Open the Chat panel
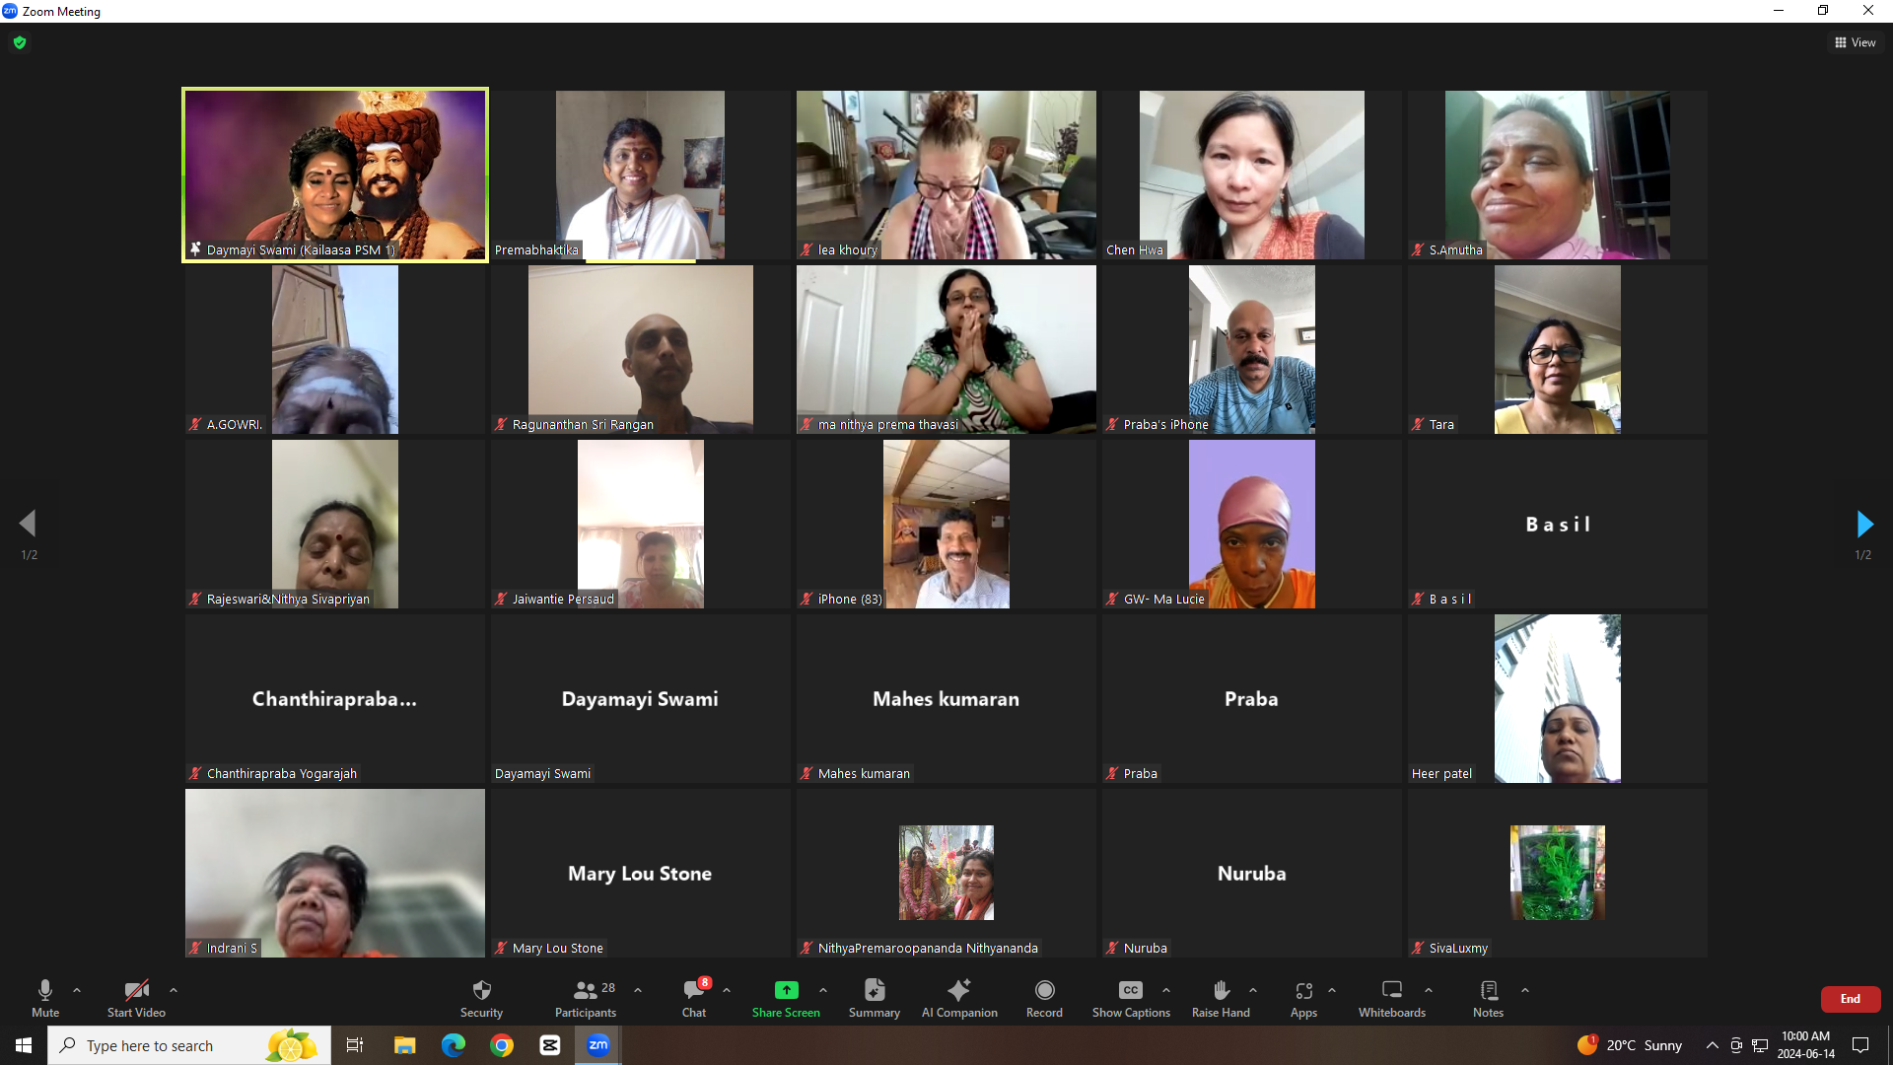1893x1065 pixels. 694,997
